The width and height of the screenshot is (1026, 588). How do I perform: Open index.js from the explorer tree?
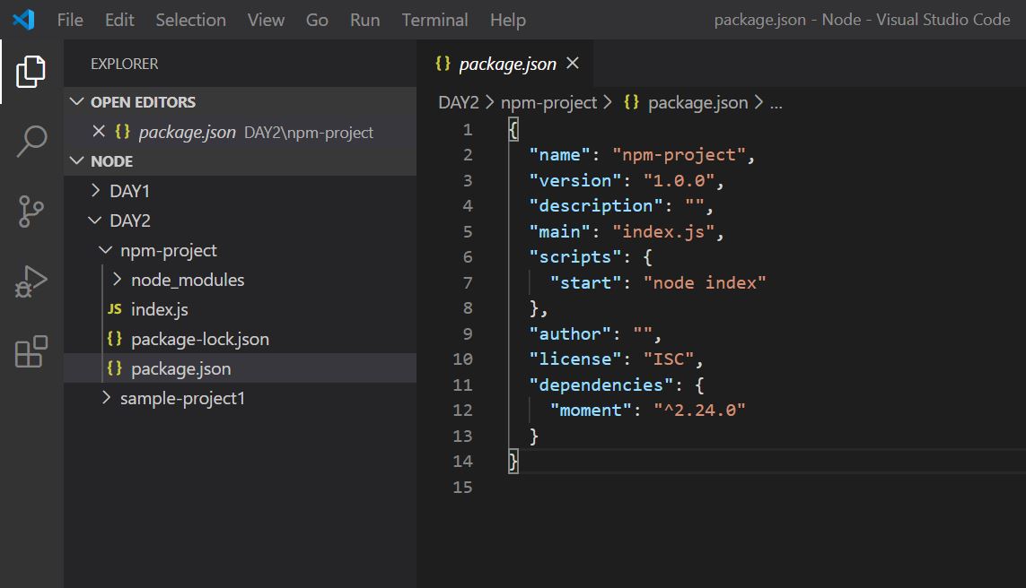tap(160, 309)
